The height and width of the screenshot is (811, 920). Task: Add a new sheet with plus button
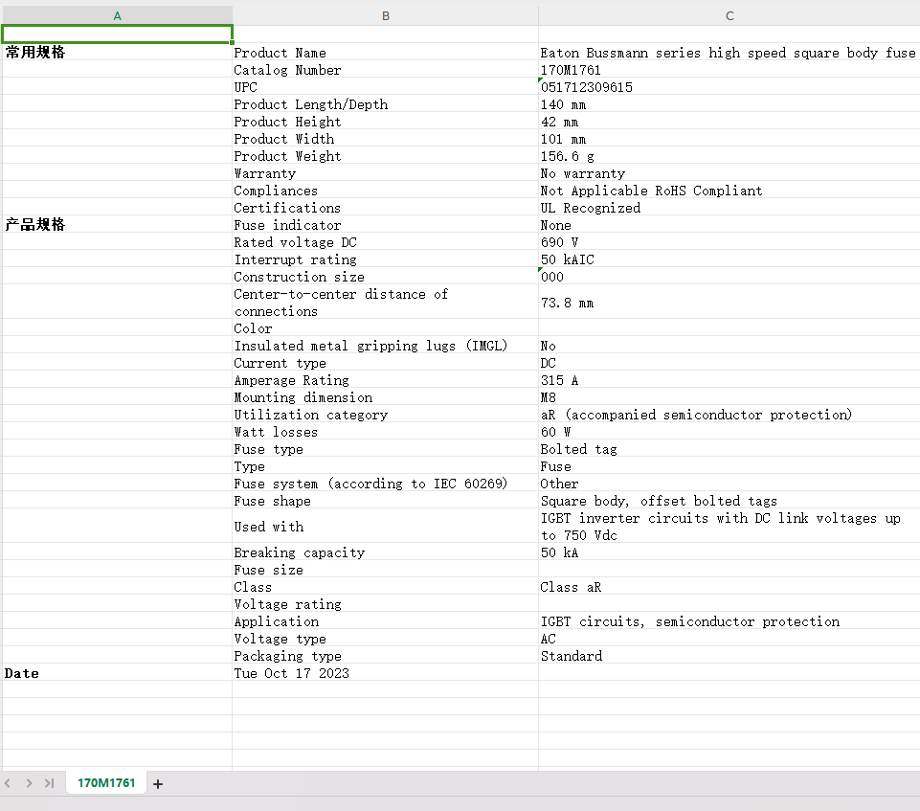[158, 784]
